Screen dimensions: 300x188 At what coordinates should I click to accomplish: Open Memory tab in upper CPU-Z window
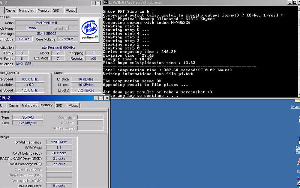pos(43,11)
